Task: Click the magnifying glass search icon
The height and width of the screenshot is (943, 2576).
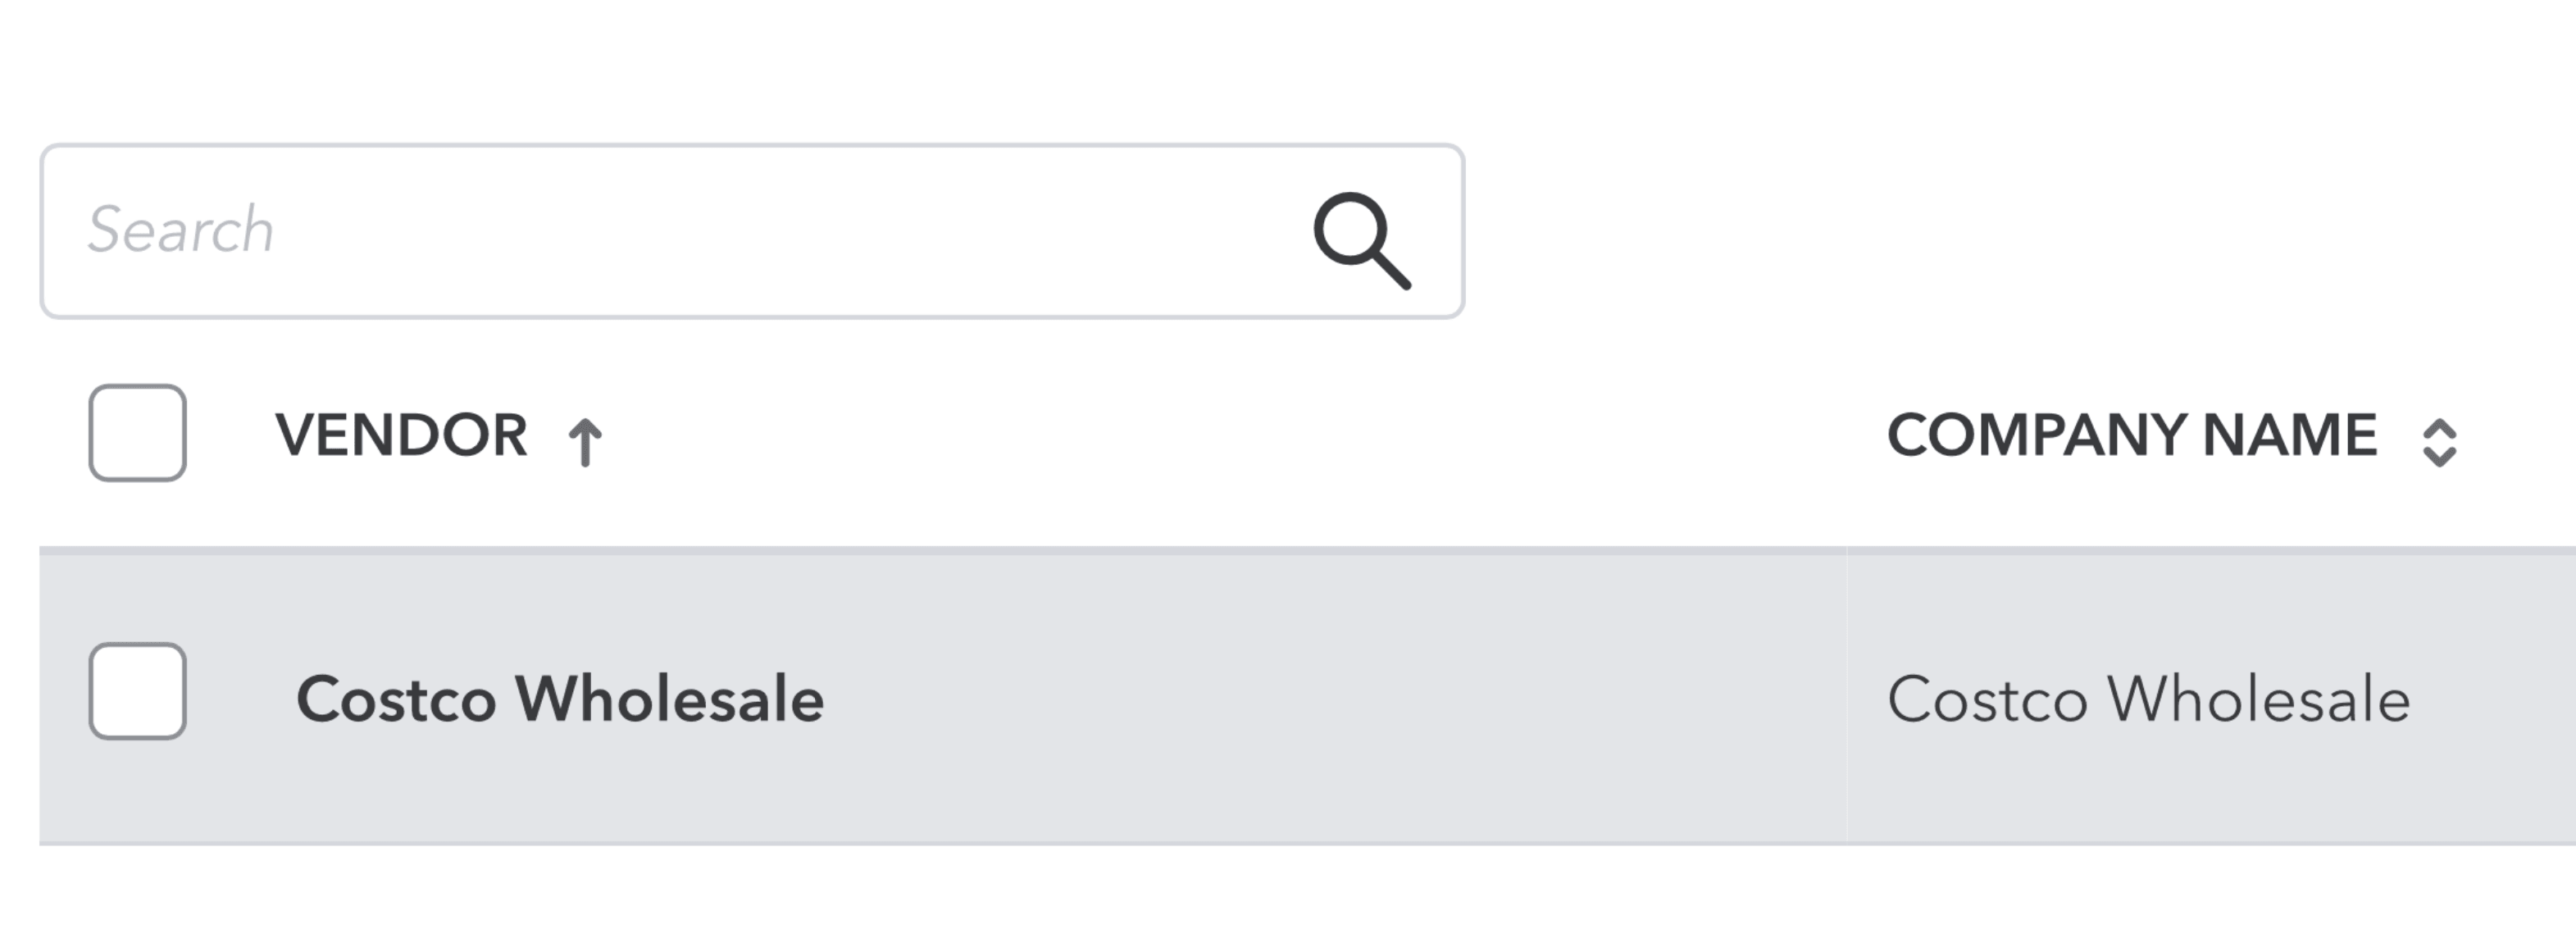Action: pos(1361,240)
